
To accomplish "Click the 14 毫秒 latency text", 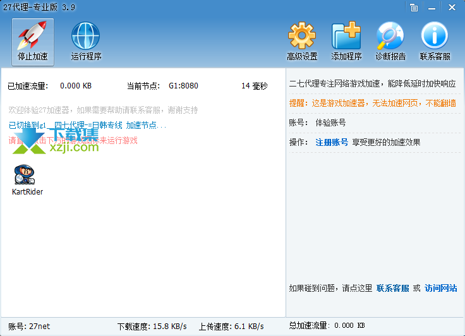I will click(255, 86).
